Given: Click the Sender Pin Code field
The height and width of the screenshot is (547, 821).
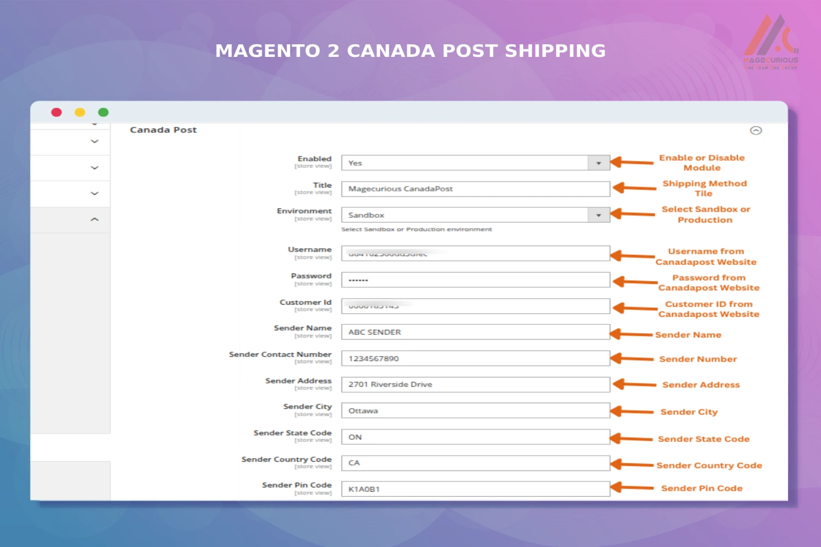Looking at the screenshot, I should pyautogui.click(x=475, y=489).
